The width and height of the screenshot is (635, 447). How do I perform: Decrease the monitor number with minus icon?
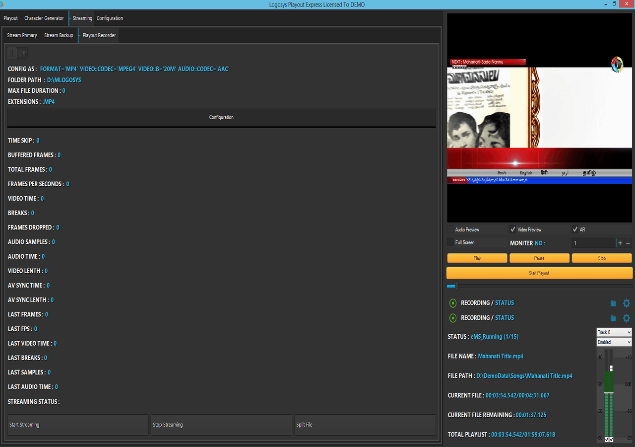[628, 243]
